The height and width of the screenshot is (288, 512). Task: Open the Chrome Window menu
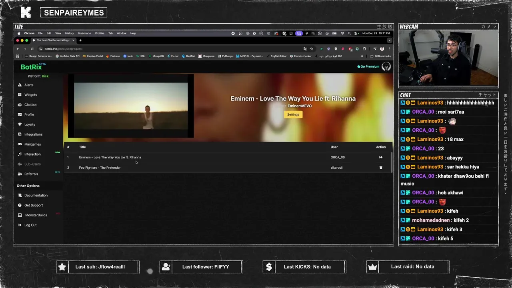click(121, 33)
